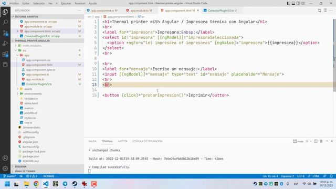The height and width of the screenshot is (189, 336).
Task: Switch to app.module.ts tab
Action: click(139, 10)
